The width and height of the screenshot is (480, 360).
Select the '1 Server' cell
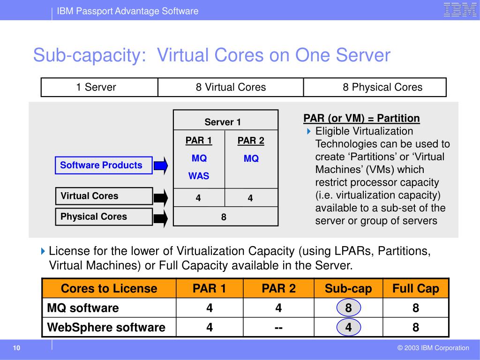(99, 87)
